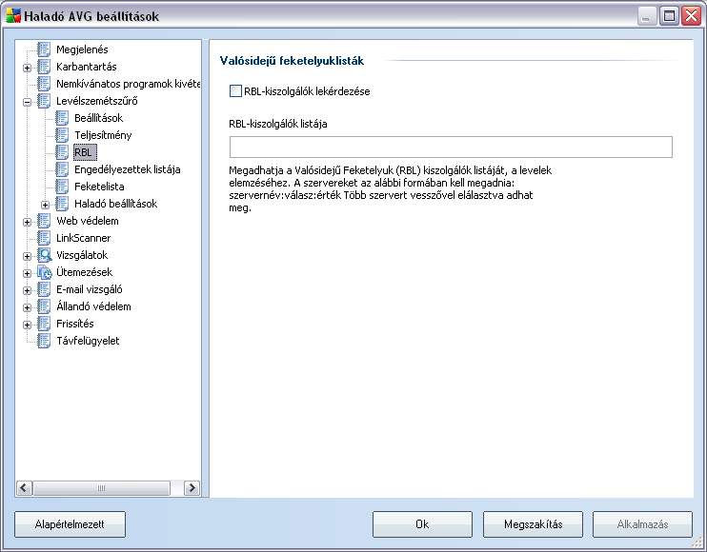Viewport: 707px width, 552px height.
Task: Select LinkScanner in the tree
Action: [x=84, y=238]
